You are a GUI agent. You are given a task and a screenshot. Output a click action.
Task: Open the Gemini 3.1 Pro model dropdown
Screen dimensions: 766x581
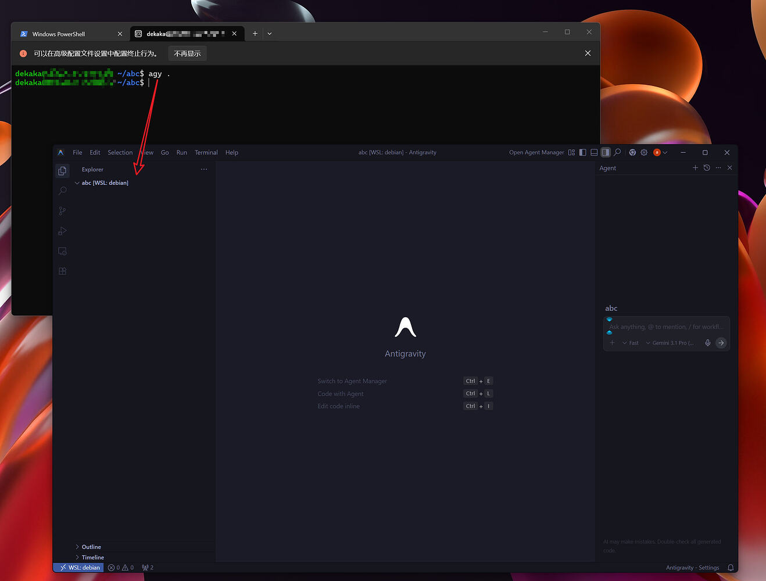pyautogui.click(x=670, y=343)
